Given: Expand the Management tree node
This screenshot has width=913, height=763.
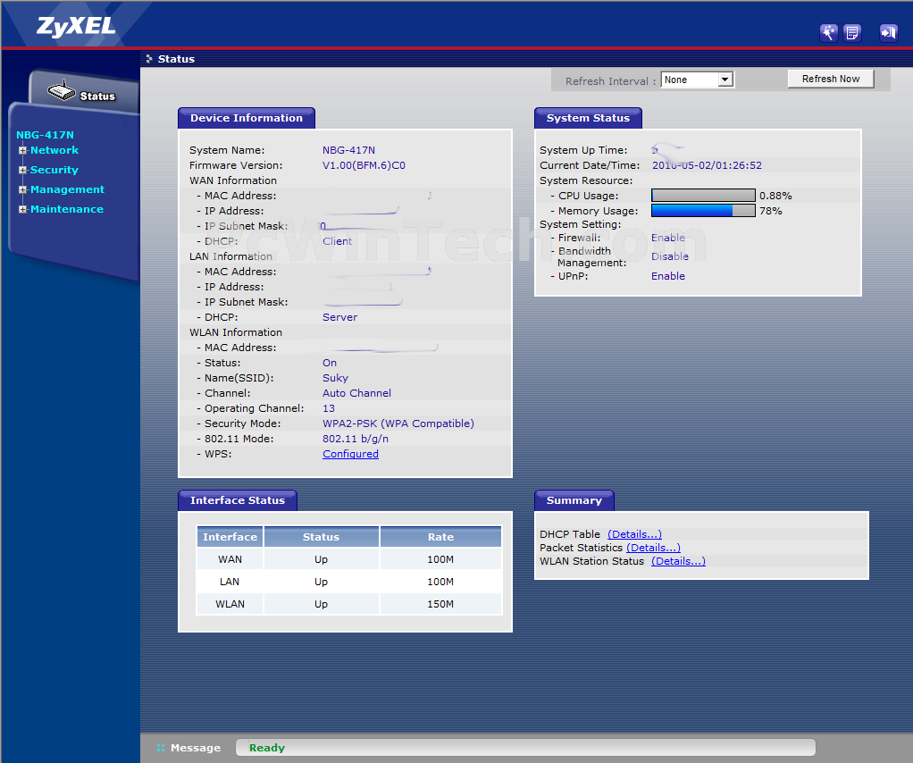Looking at the screenshot, I should click(x=22, y=190).
